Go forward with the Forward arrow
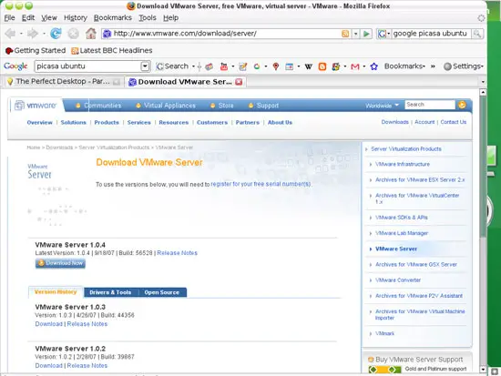 coord(32,33)
